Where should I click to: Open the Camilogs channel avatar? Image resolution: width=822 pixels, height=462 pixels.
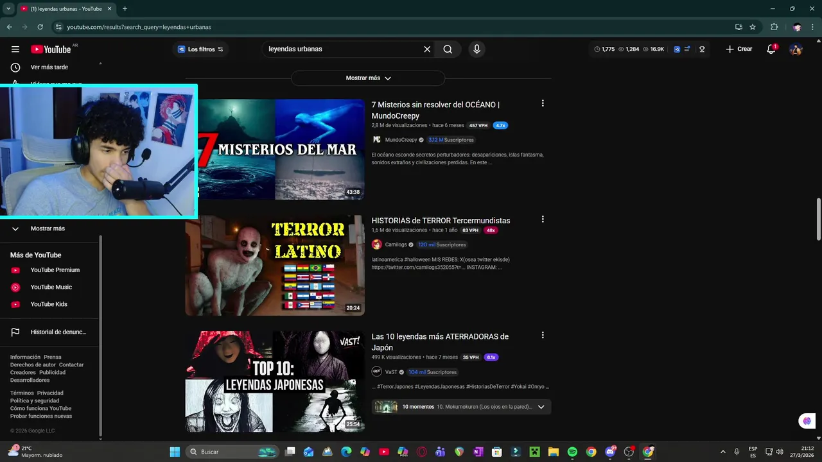[377, 244]
